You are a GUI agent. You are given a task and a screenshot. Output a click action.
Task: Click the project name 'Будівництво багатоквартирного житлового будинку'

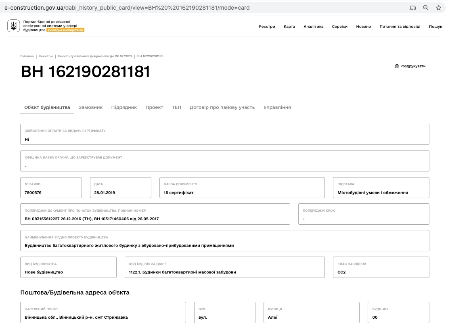(x=129, y=245)
